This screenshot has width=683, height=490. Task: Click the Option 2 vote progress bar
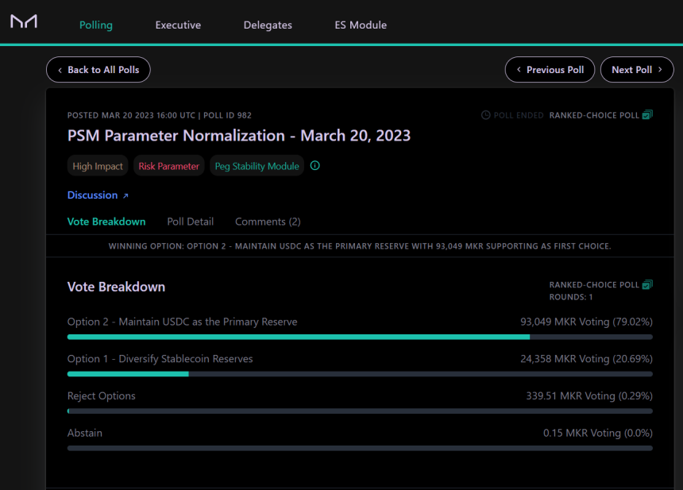(x=360, y=337)
